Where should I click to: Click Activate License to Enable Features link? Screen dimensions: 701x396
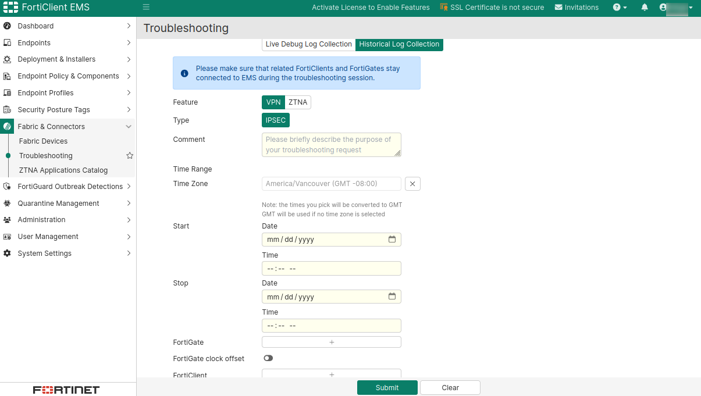[371, 8]
